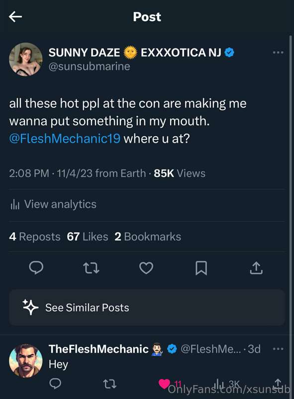
Task: Repost the Hey reply
Action: tap(110, 384)
